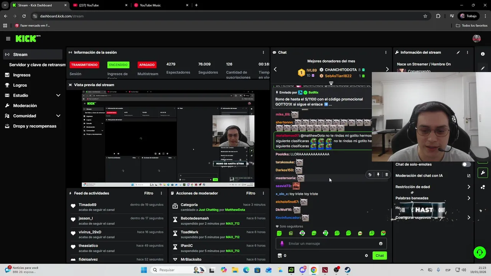Delete the mastersoria chat message
This screenshot has height=276, width=491.
386,175
